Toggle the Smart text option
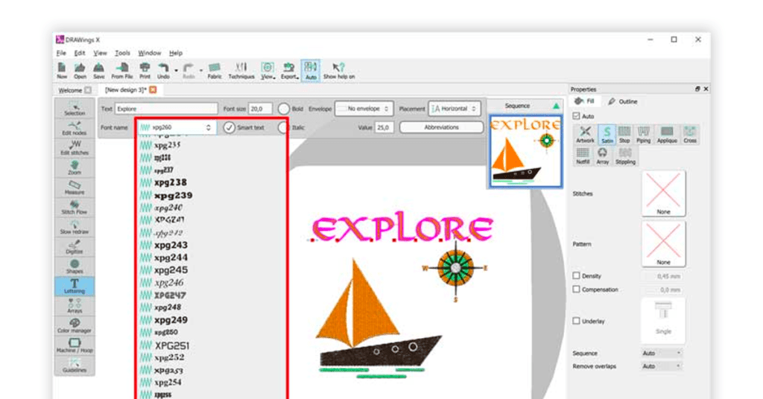763x399 pixels. pos(229,127)
